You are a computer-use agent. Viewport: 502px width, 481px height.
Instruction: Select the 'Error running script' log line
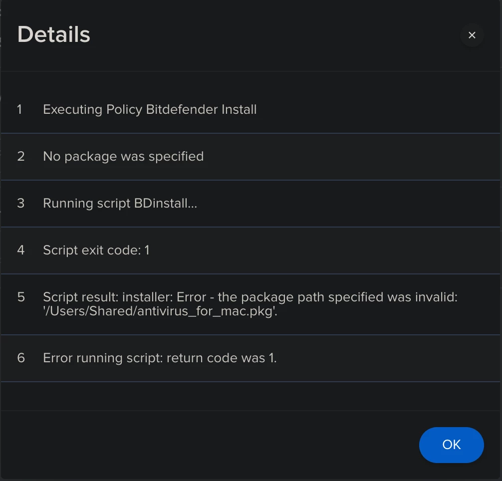point(250,358)
